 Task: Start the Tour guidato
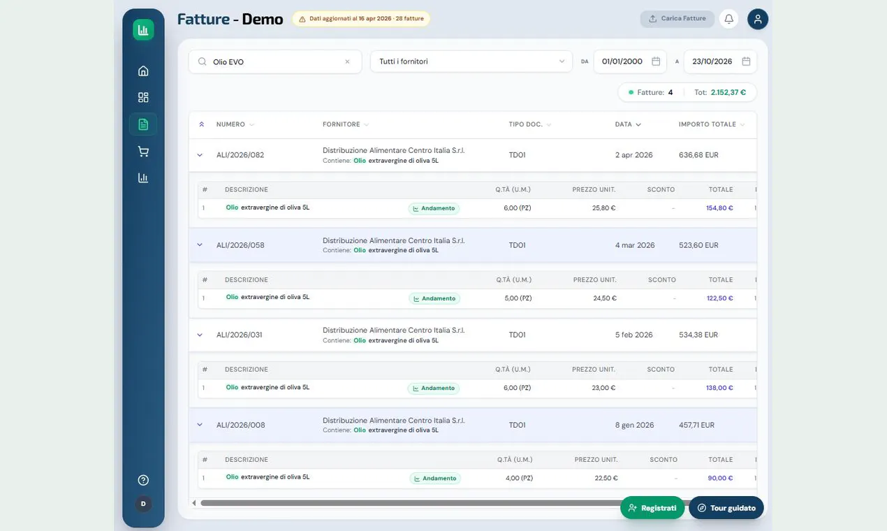pyautogui.click(x=726, y=508)
